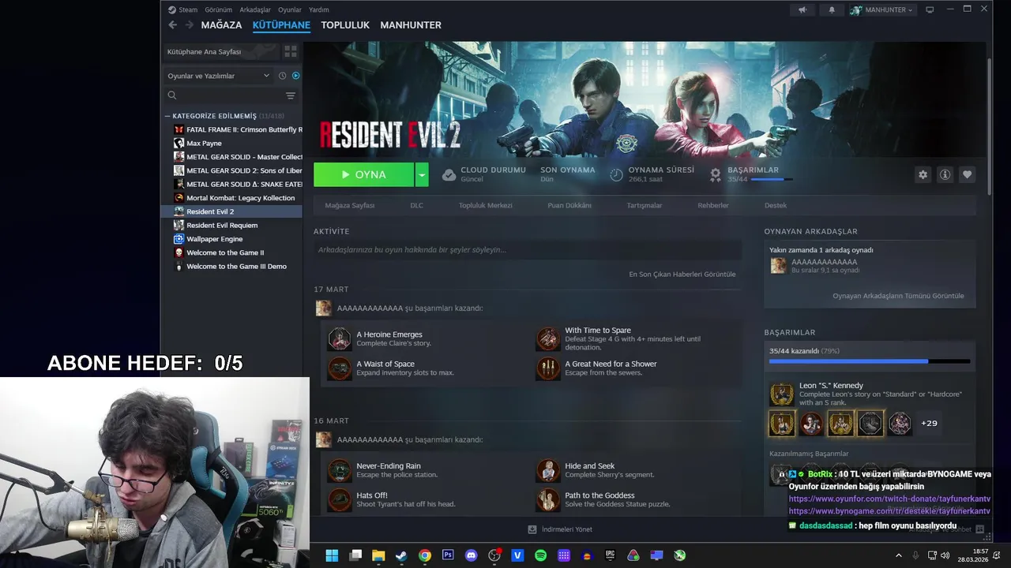Click the 35/44 achievements progress bar
This screenshot has width=1011, height=568.
pyautogui.click(x=870, y=361)
